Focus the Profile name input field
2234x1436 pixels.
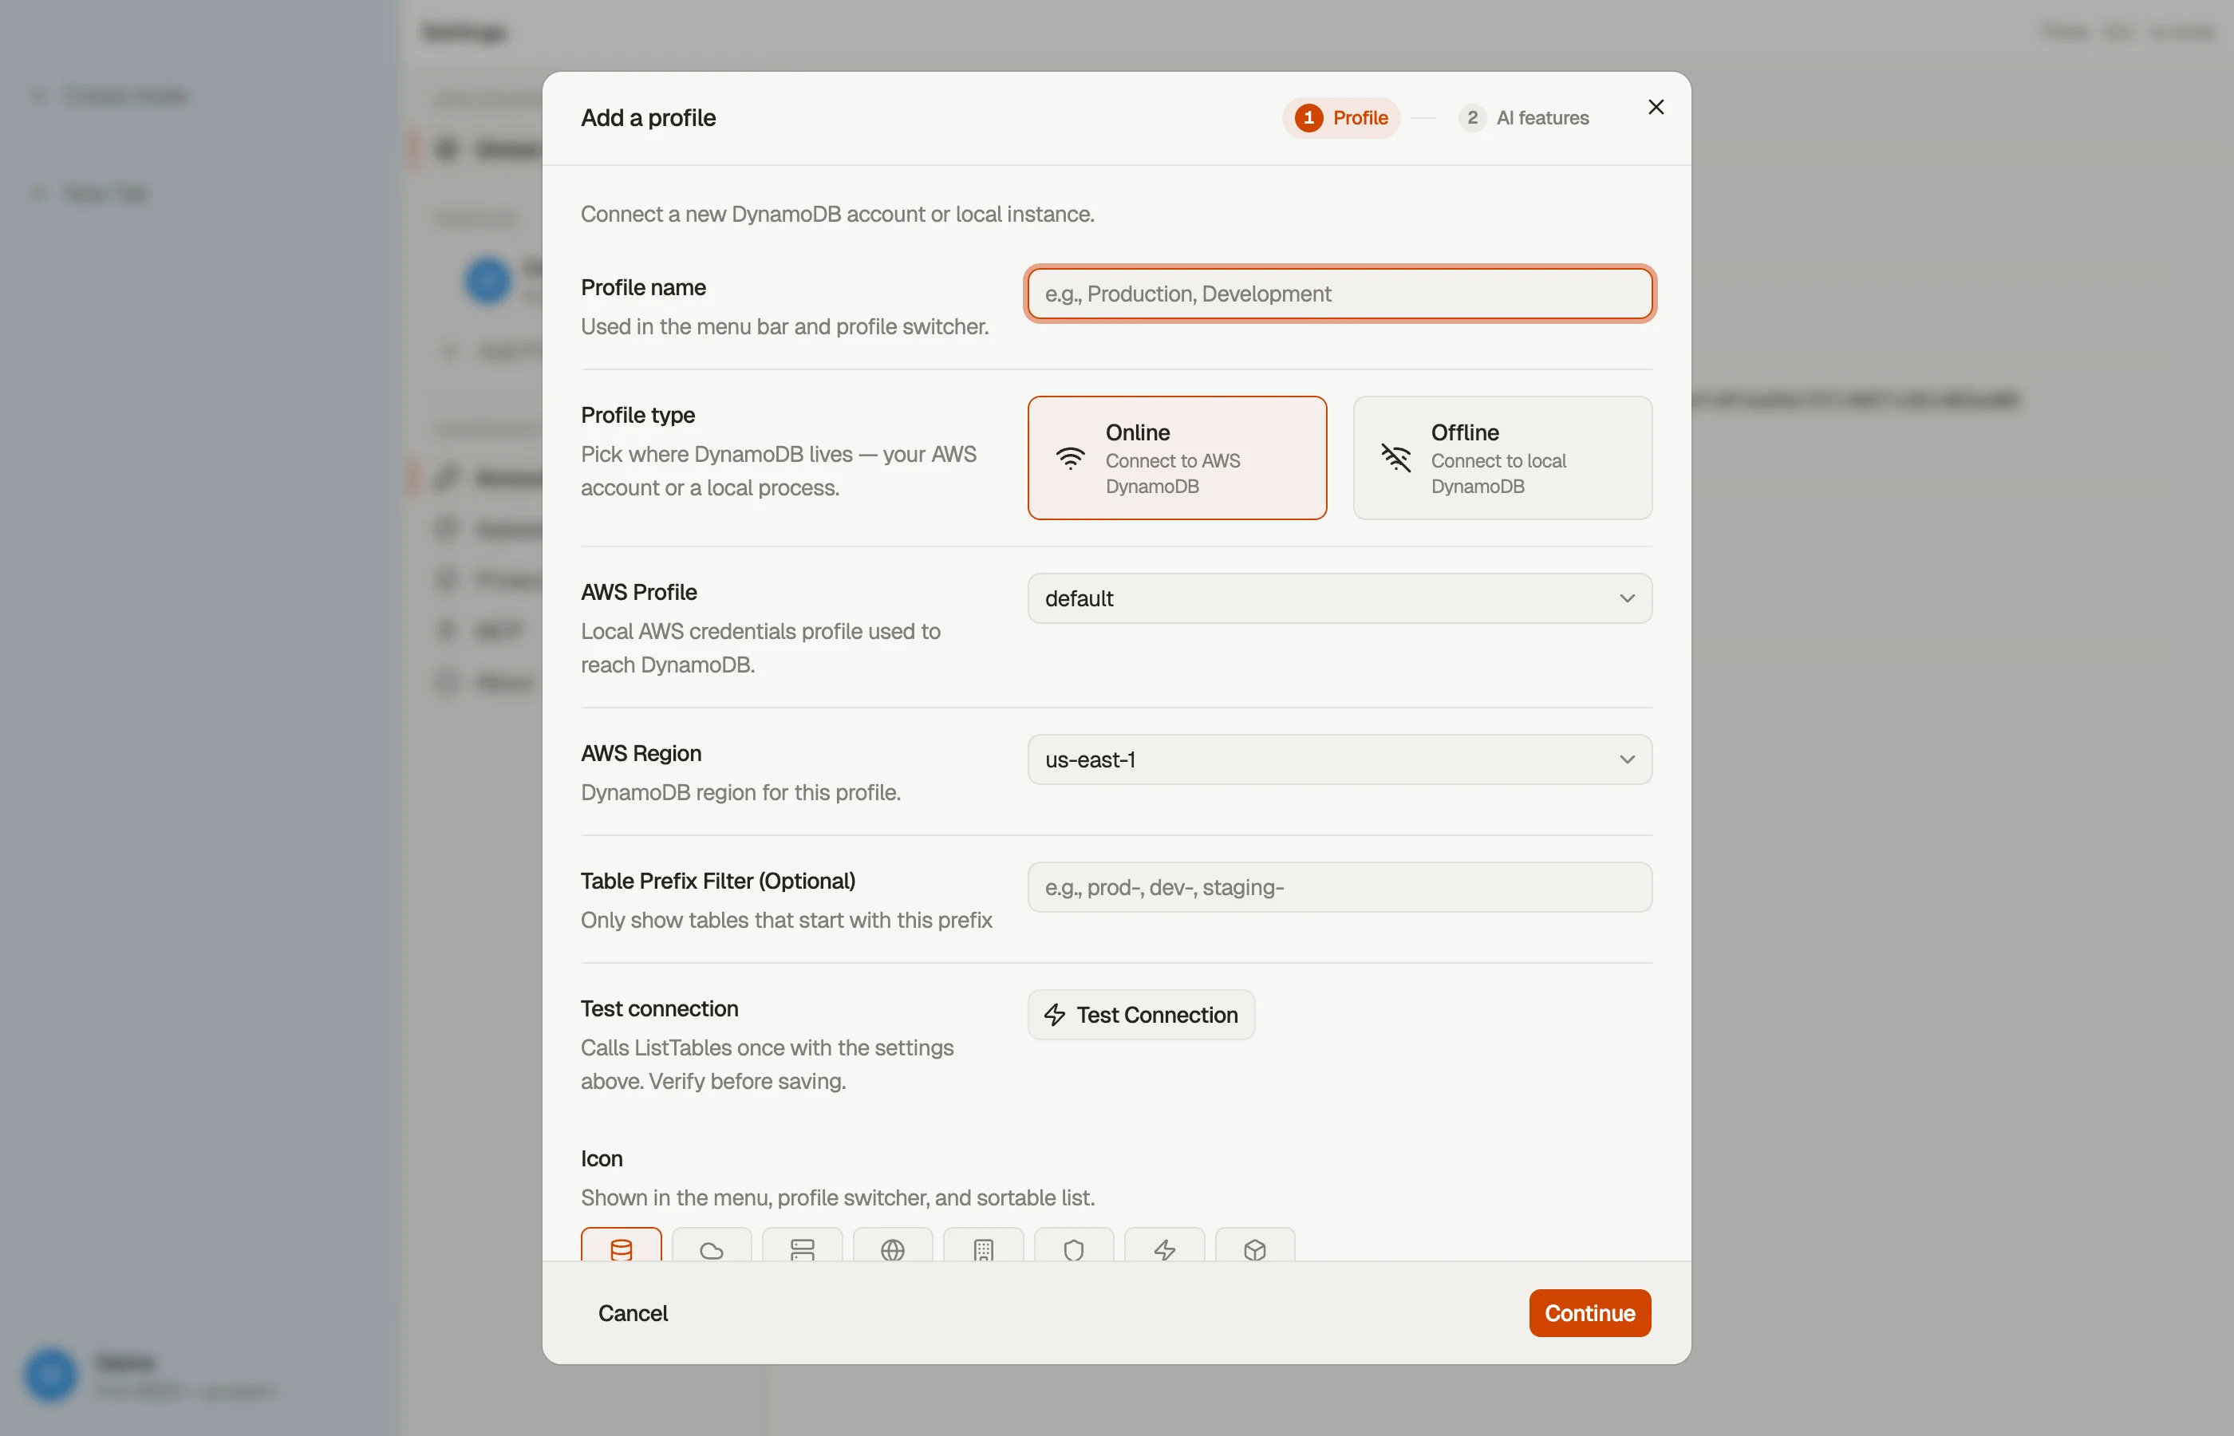point(1339,294)
